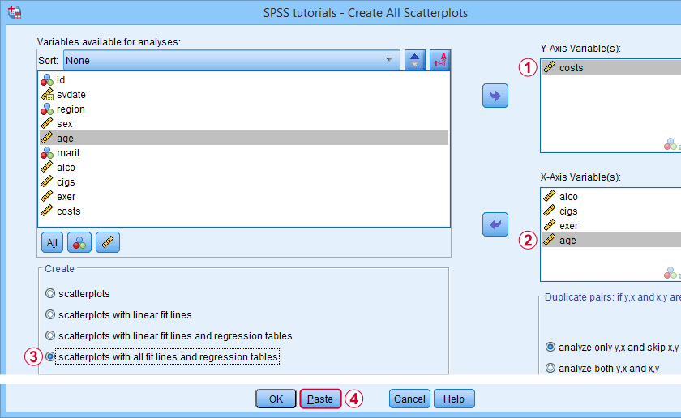Select analyze both y,x and x,y option

point(550,368)
